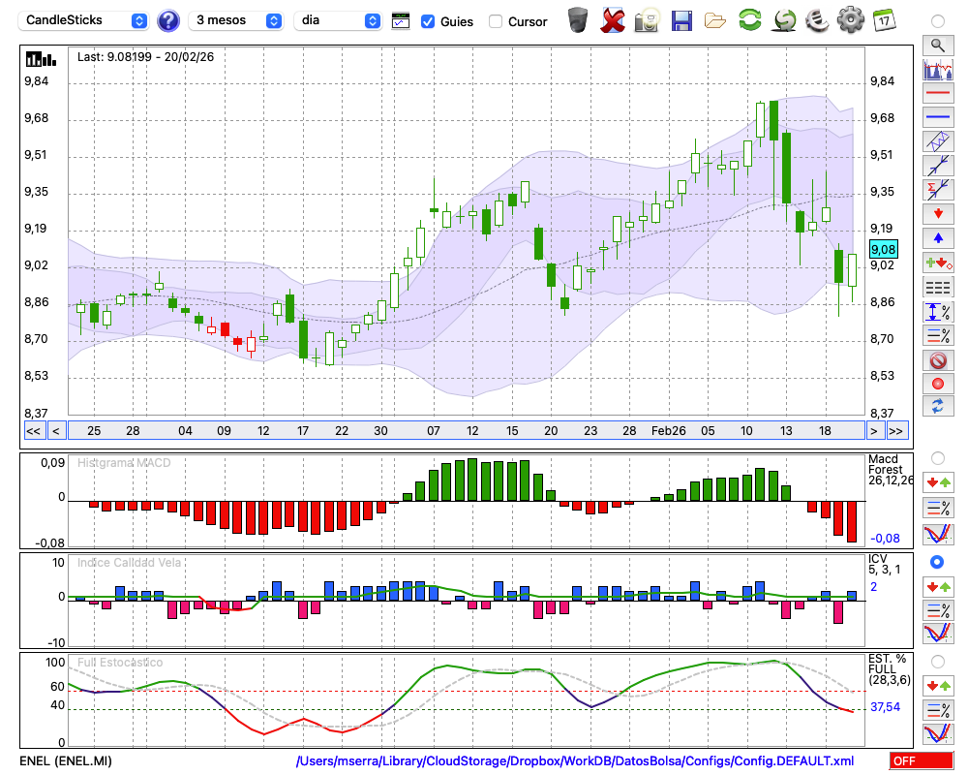
Task: Open the CandleSticks chart type dropdown
Action: (x=85, y=20)
